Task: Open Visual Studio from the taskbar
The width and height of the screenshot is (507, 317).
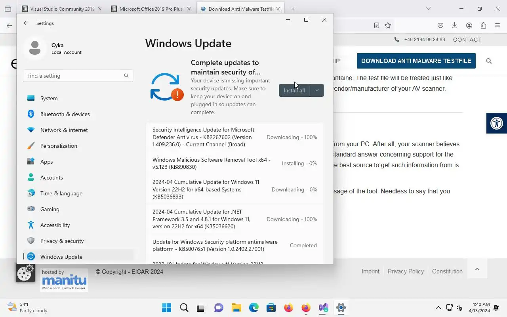Action: pyautogui.click(x=324, y=307)
